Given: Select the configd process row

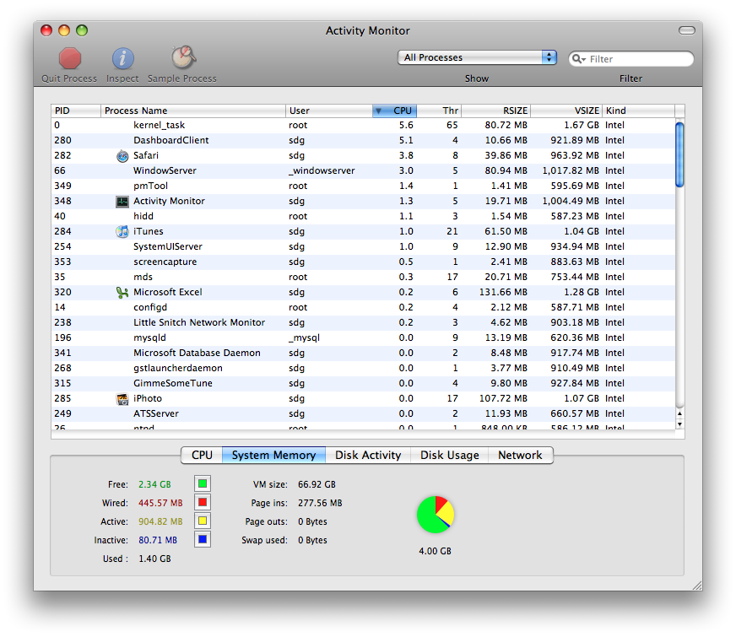Looking at the screenshot, I should [363, 307].
